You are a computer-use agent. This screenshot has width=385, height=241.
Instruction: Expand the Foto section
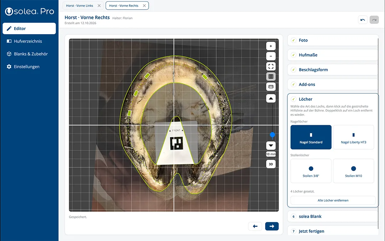click(333, 40)
